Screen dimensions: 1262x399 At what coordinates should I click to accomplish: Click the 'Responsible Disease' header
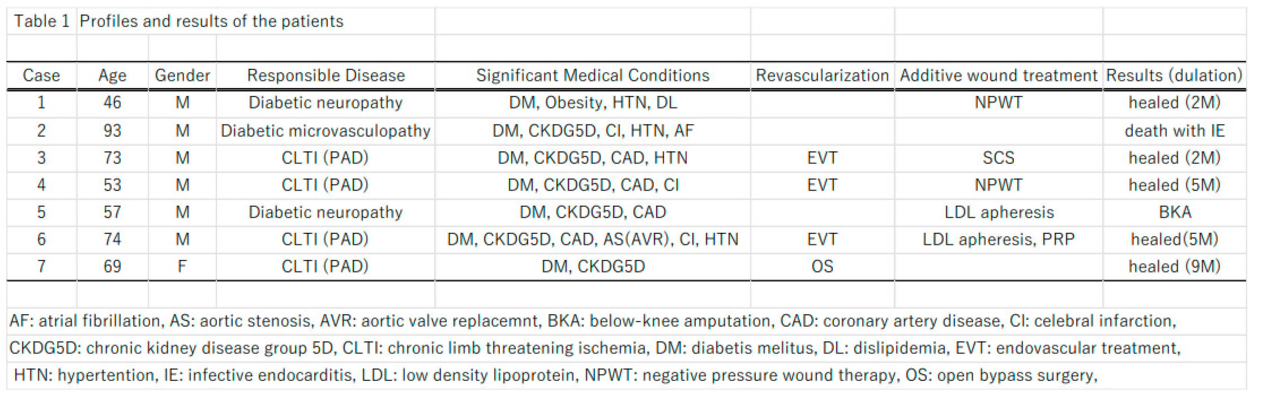(326, 75)
